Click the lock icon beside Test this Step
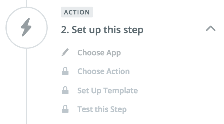224x124 pixels. pos(65,109)
